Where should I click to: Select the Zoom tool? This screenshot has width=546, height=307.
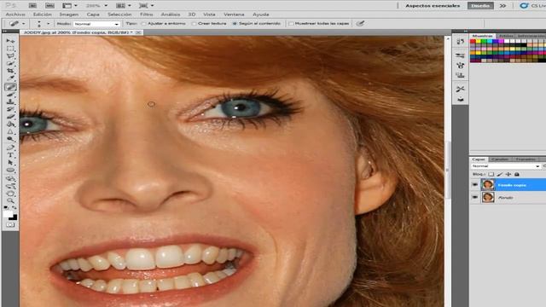[x=10, y=200]
